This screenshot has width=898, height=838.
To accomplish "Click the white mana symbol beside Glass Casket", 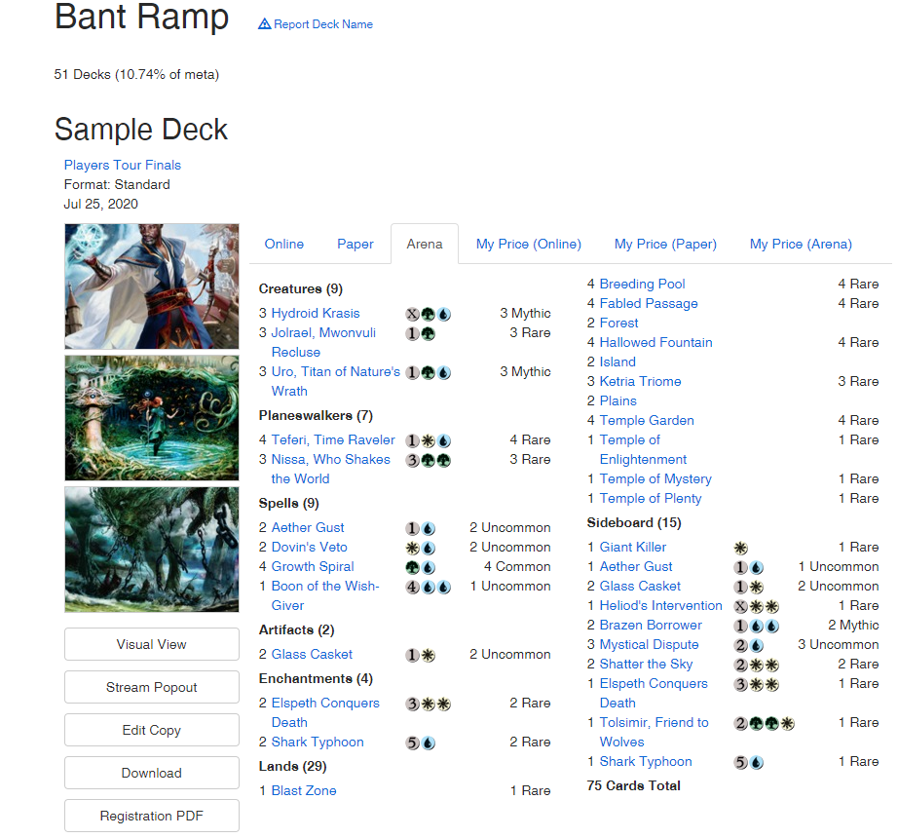I will click(427, 654).
